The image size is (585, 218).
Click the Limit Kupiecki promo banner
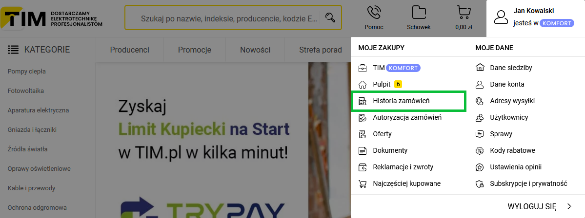click(x=223, y=140)
